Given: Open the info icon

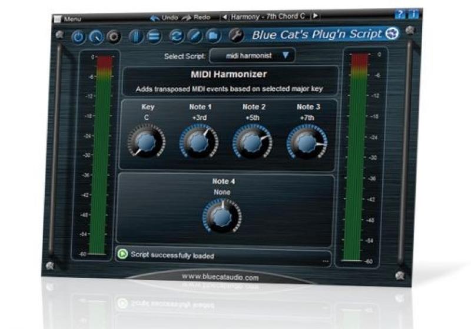Looking at the screenshot, I should (x=413, y=14).
